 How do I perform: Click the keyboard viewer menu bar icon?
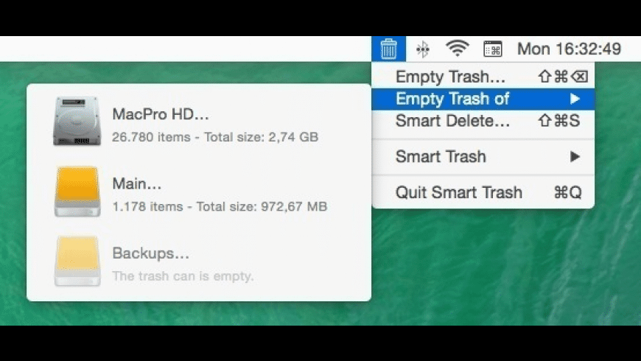click(x=493, y=49)
